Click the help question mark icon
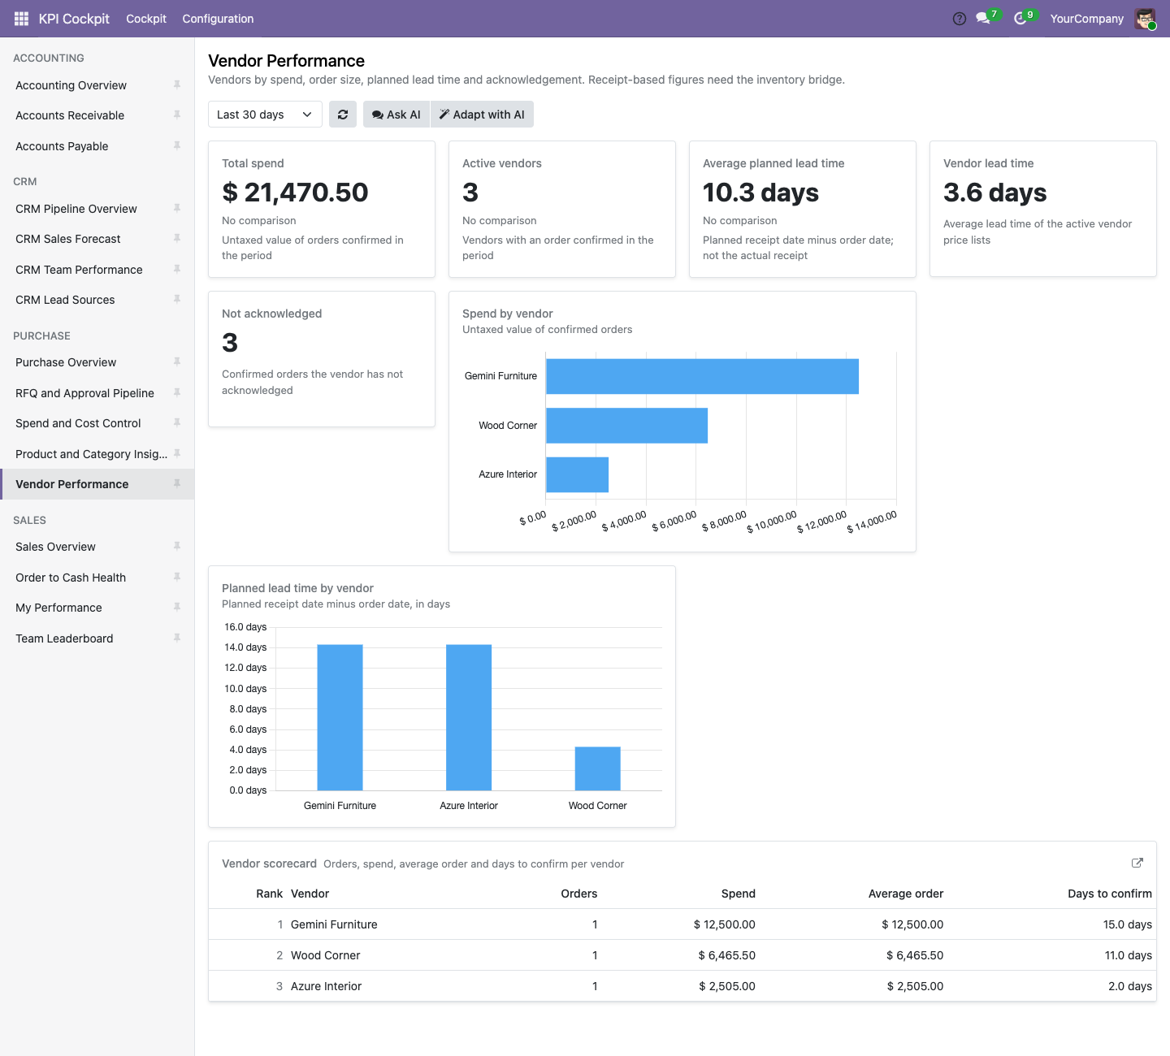The height and width of the screenshot is (1056, 1170). point(960,19)
